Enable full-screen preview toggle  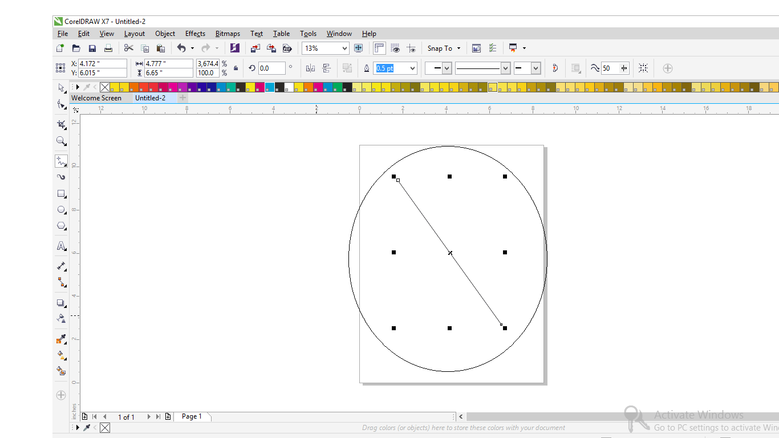[358, 48]
